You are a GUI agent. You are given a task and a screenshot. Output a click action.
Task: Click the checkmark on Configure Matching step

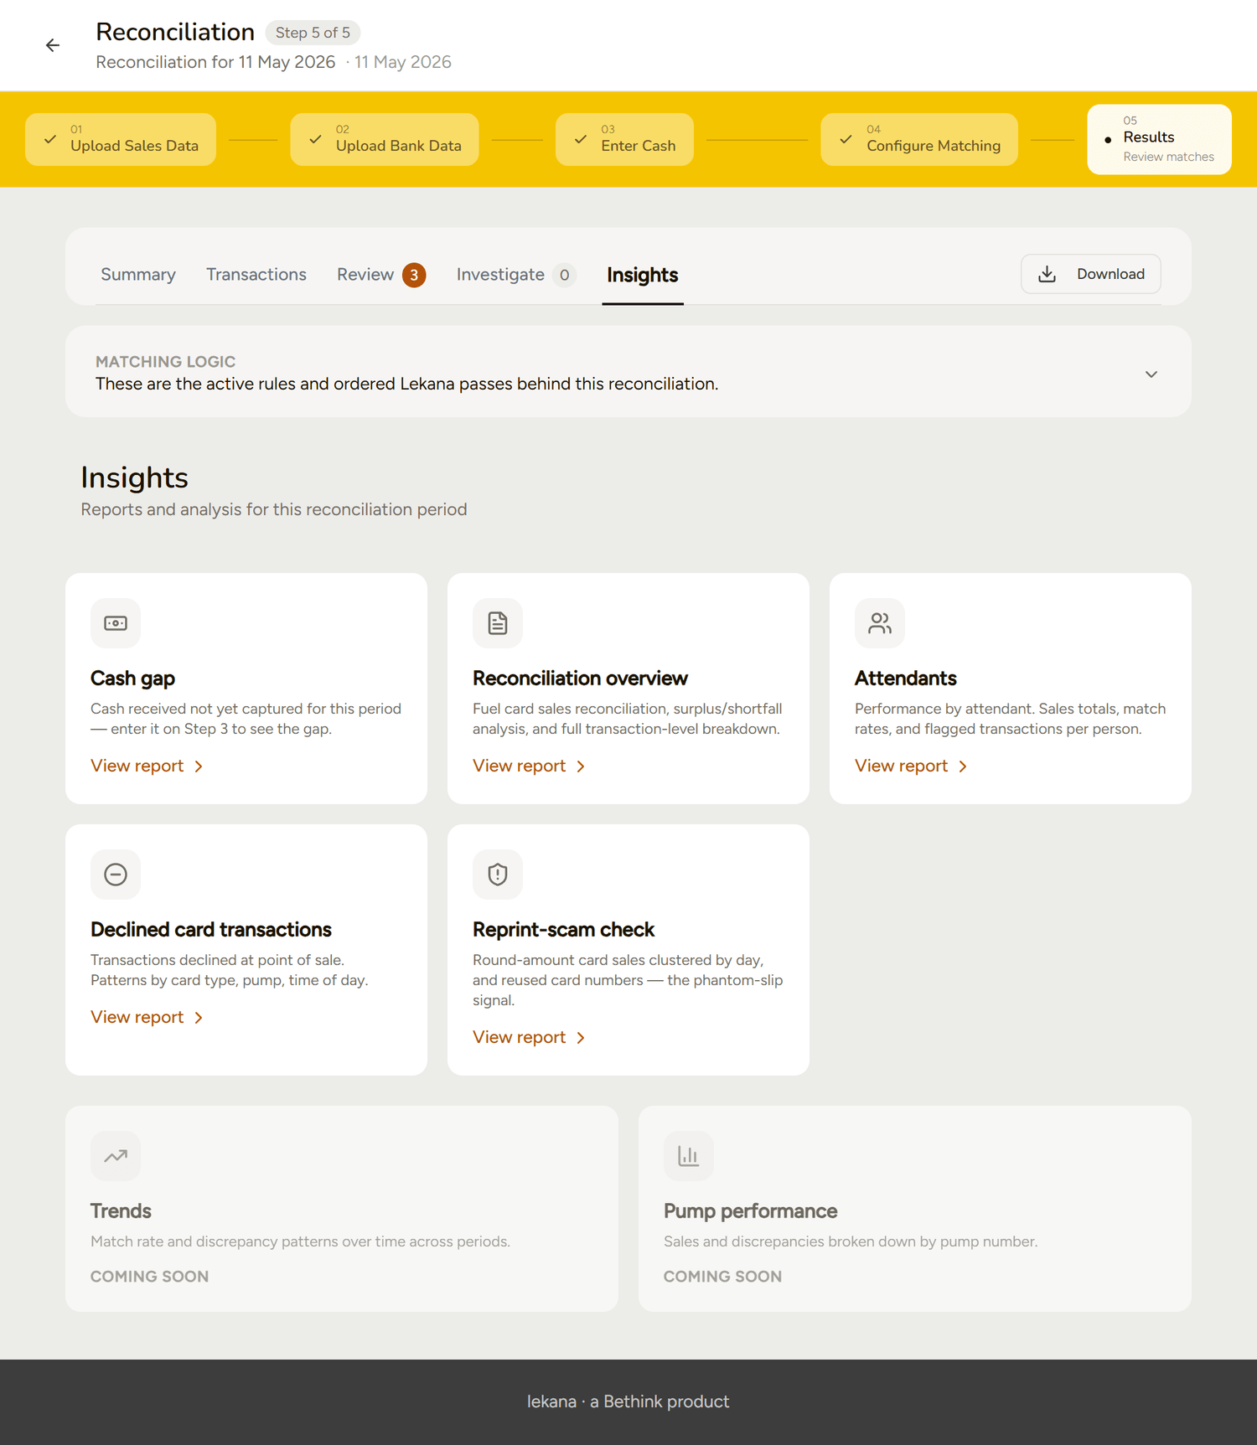click(846, 139)
